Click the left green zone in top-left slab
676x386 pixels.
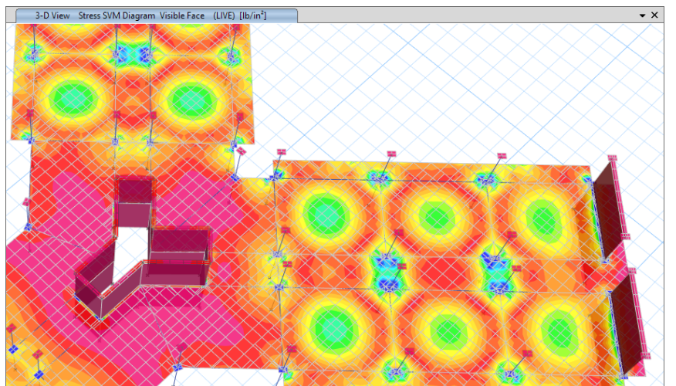pyautogui.click(x=73, y=98)
